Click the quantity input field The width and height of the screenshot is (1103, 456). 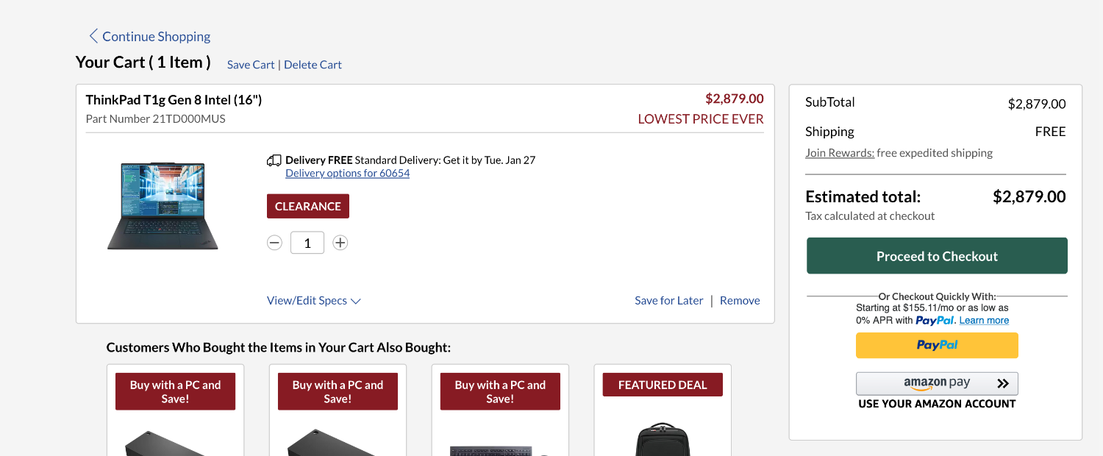click(307, 243)
